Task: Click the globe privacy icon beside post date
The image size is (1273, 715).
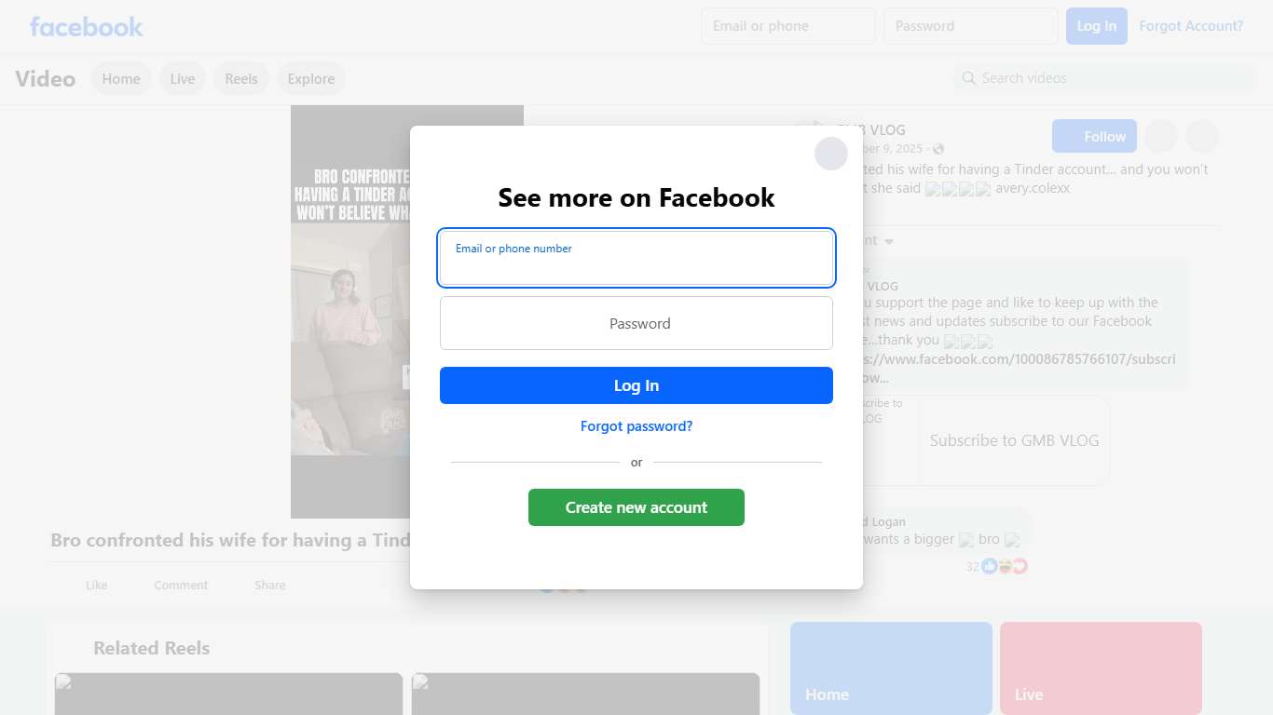Action: (x=938, y=149)
